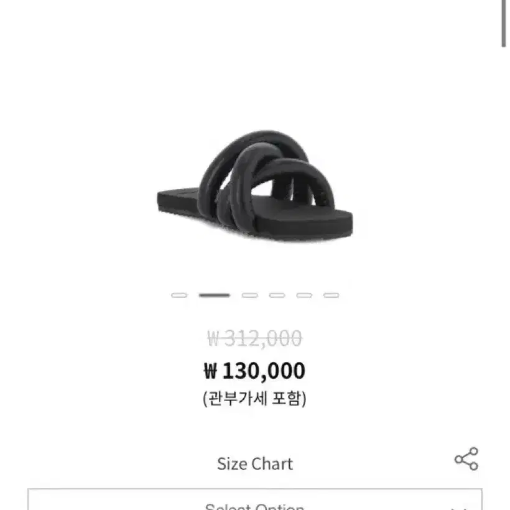Jump to the fourth product photo indicator

point(277,295)
